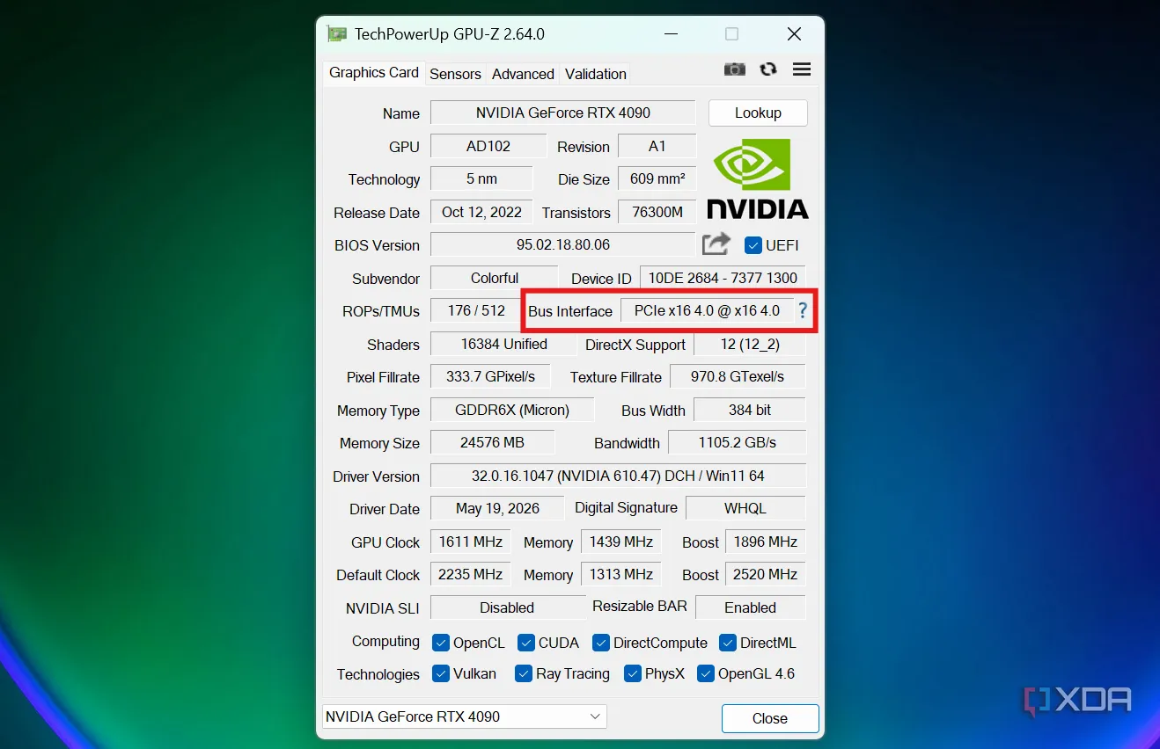Click the Pixel Fillrate 333.7 GPixel/s
1160x749 pixels.
tap(490, 376)
